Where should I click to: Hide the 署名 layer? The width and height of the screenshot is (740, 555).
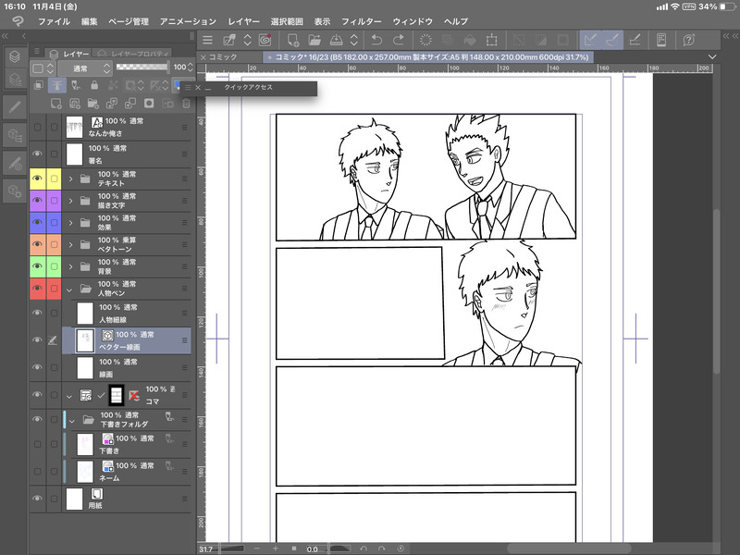(x=37, y=154)
